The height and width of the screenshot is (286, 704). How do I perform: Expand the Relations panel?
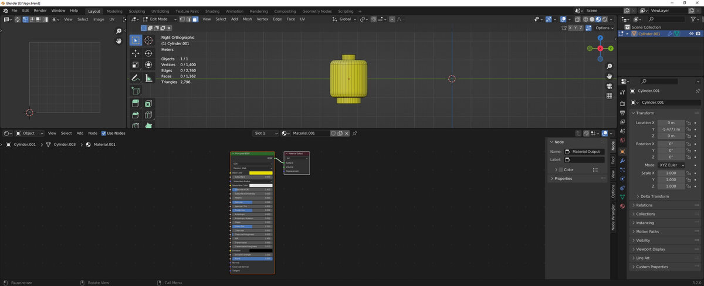(x=644, y=205)
